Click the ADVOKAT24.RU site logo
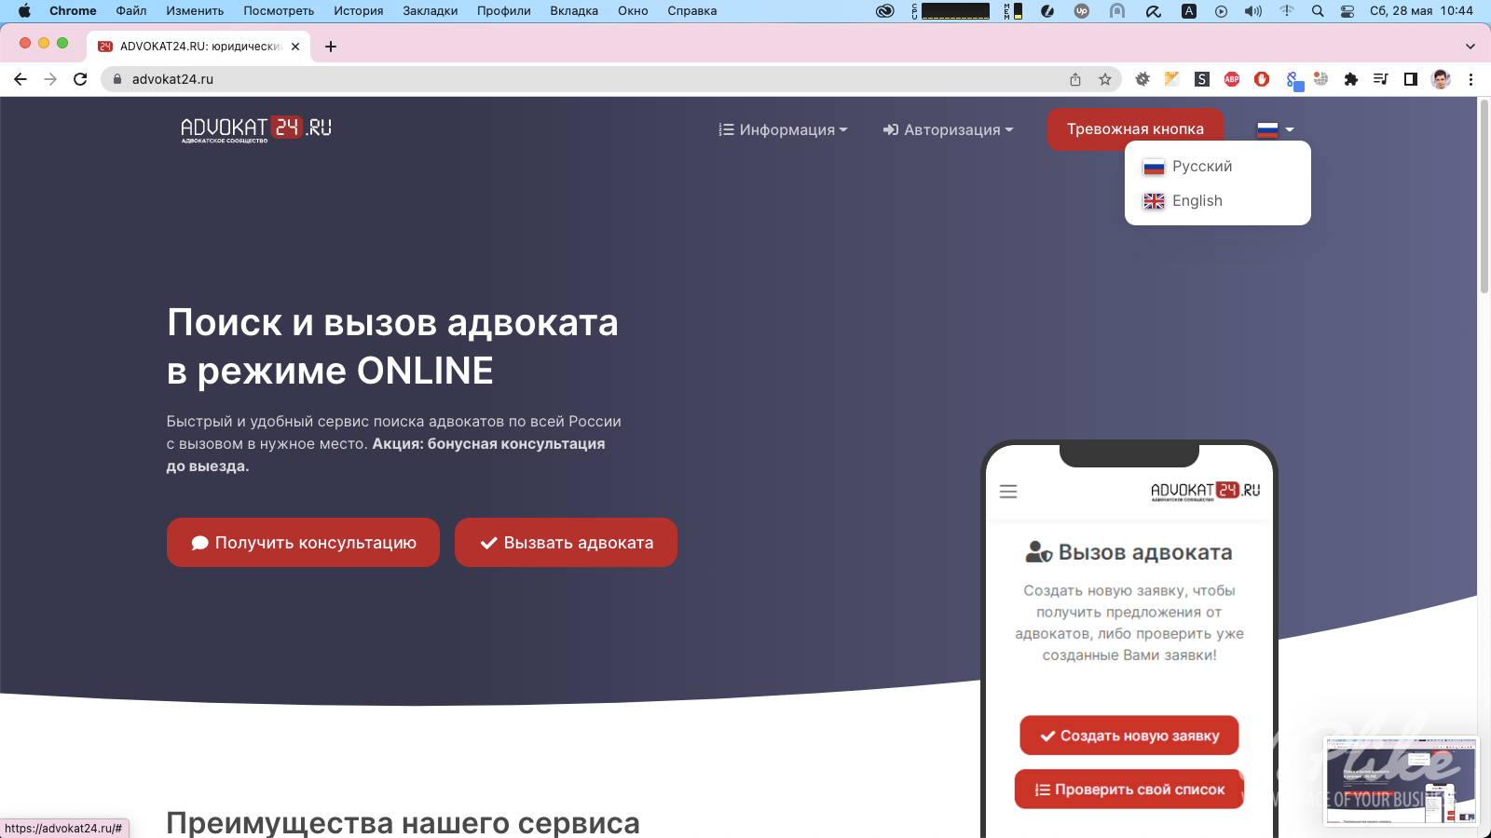This screenshot has height=838, width=1491. pos(256,129)
